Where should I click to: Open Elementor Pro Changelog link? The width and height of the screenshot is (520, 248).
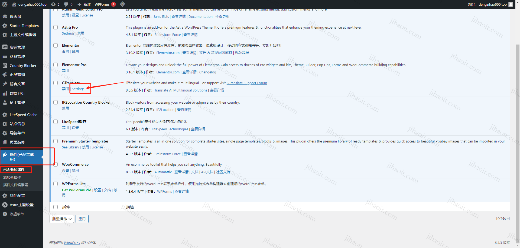207,72
